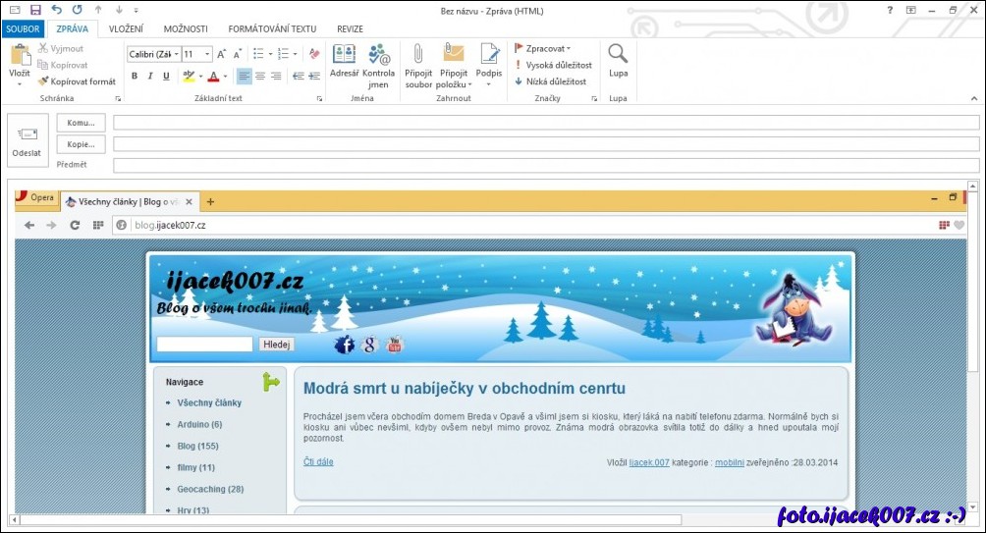Click the clear formatting eraser icon
Screen dimensions: 986x533
tap(314, 54)
